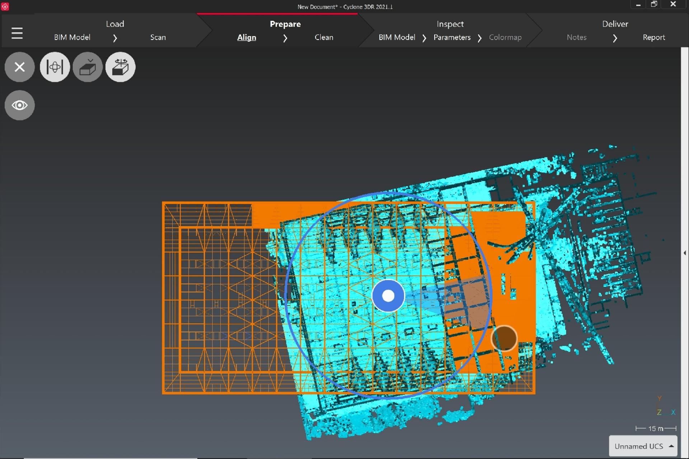Select the Deliver workflow heading

click(x=615, y=24)
